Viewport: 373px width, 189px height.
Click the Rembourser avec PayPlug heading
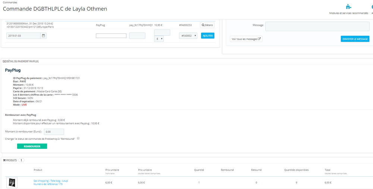[21, 115]
